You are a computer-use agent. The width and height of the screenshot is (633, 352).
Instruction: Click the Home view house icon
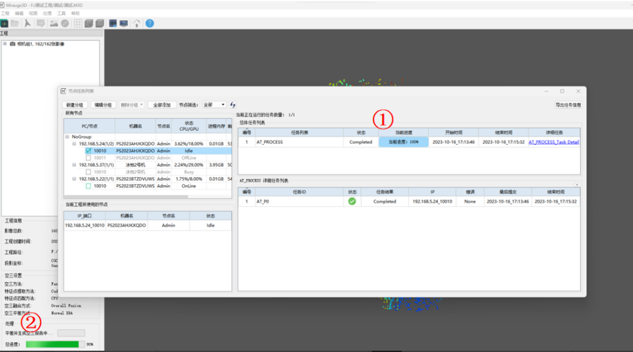[x=137, y=24]
